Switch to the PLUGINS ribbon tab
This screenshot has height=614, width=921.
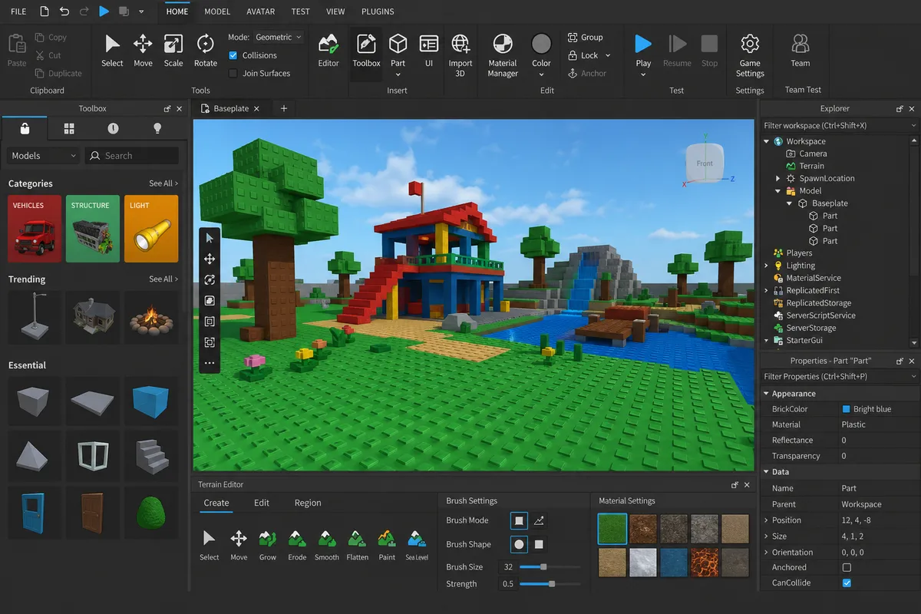point(378,12)
